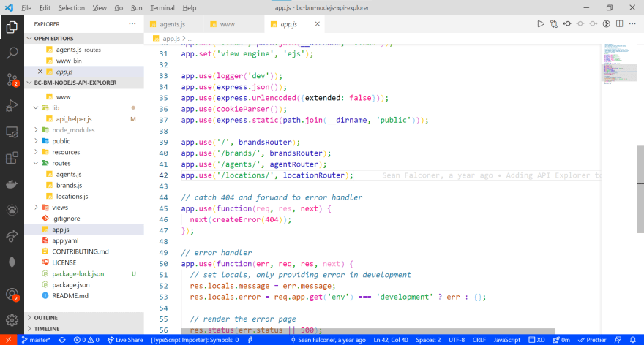Image resolution: width=644 pixels, height=345 pixels.
Task: Click UTF-8 encoding in status bar
Action: 457,340
